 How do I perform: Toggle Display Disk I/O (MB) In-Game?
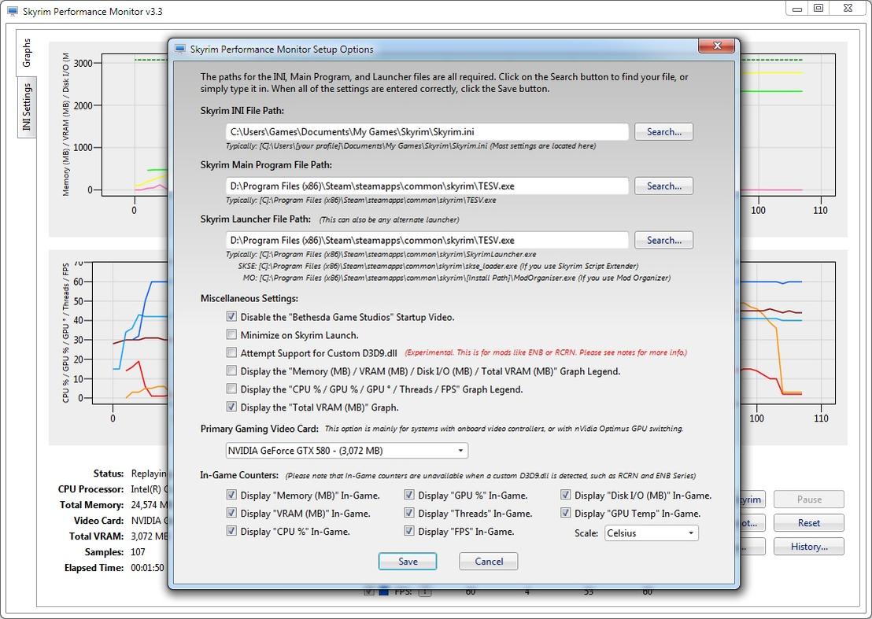(x=565, y=495)
